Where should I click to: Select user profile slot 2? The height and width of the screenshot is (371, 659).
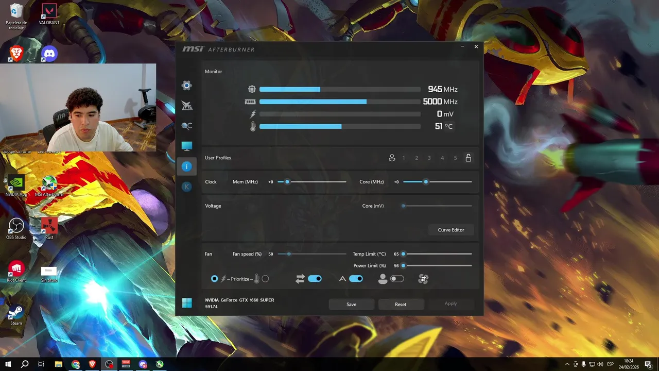tap(417, 158)
